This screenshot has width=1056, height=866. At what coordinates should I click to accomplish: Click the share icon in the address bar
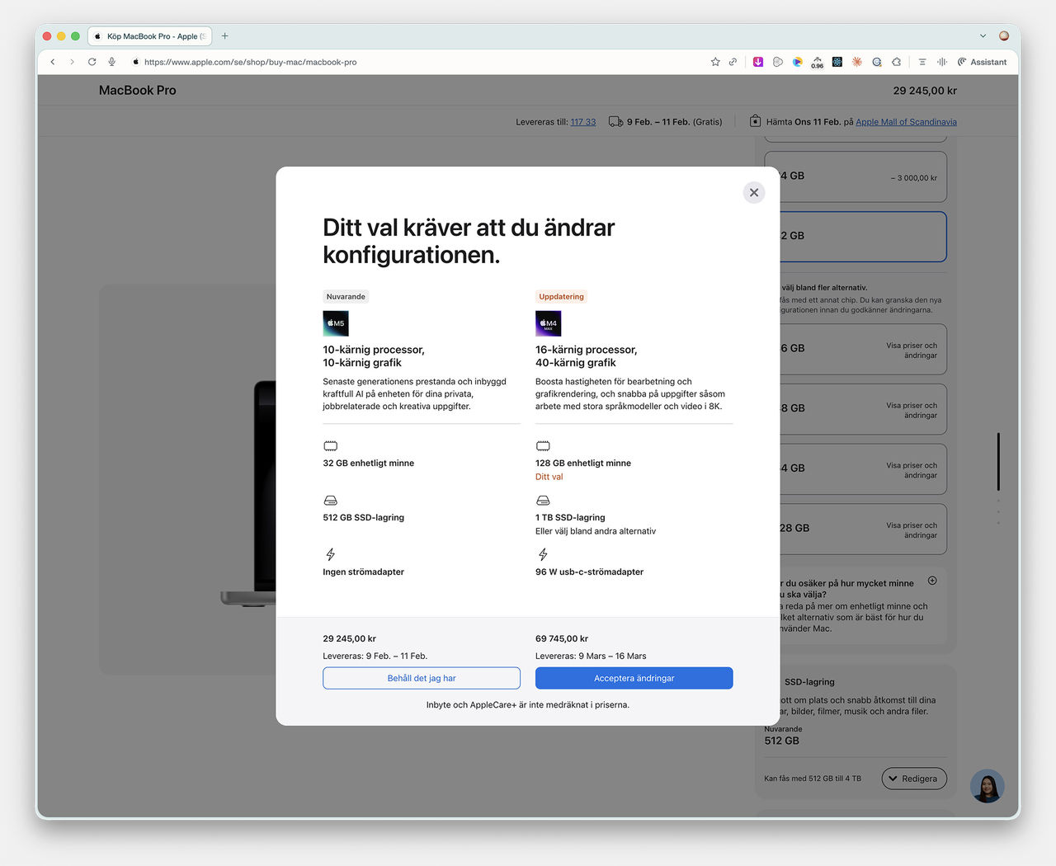click(x=733, y=62)
